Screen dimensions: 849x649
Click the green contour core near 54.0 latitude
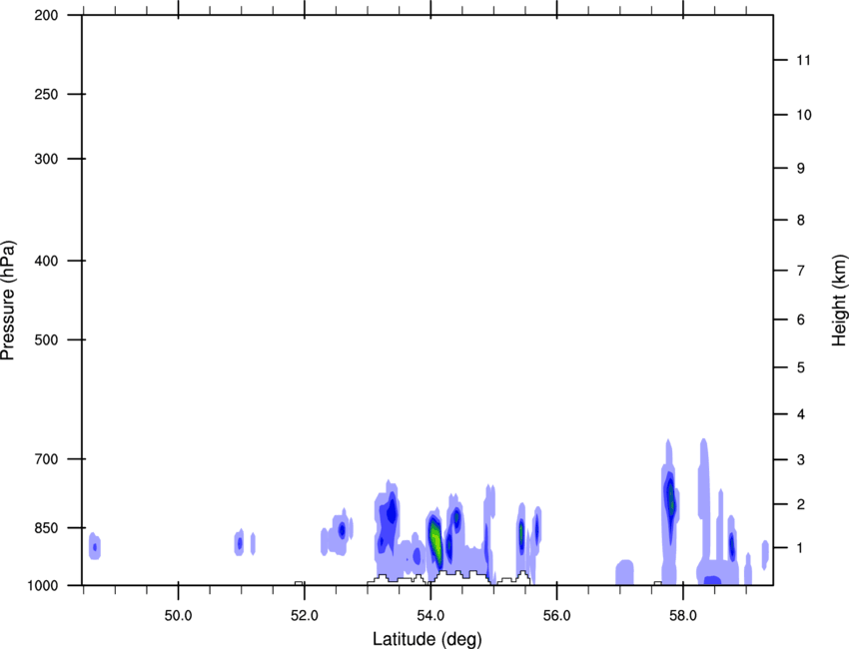435,541
